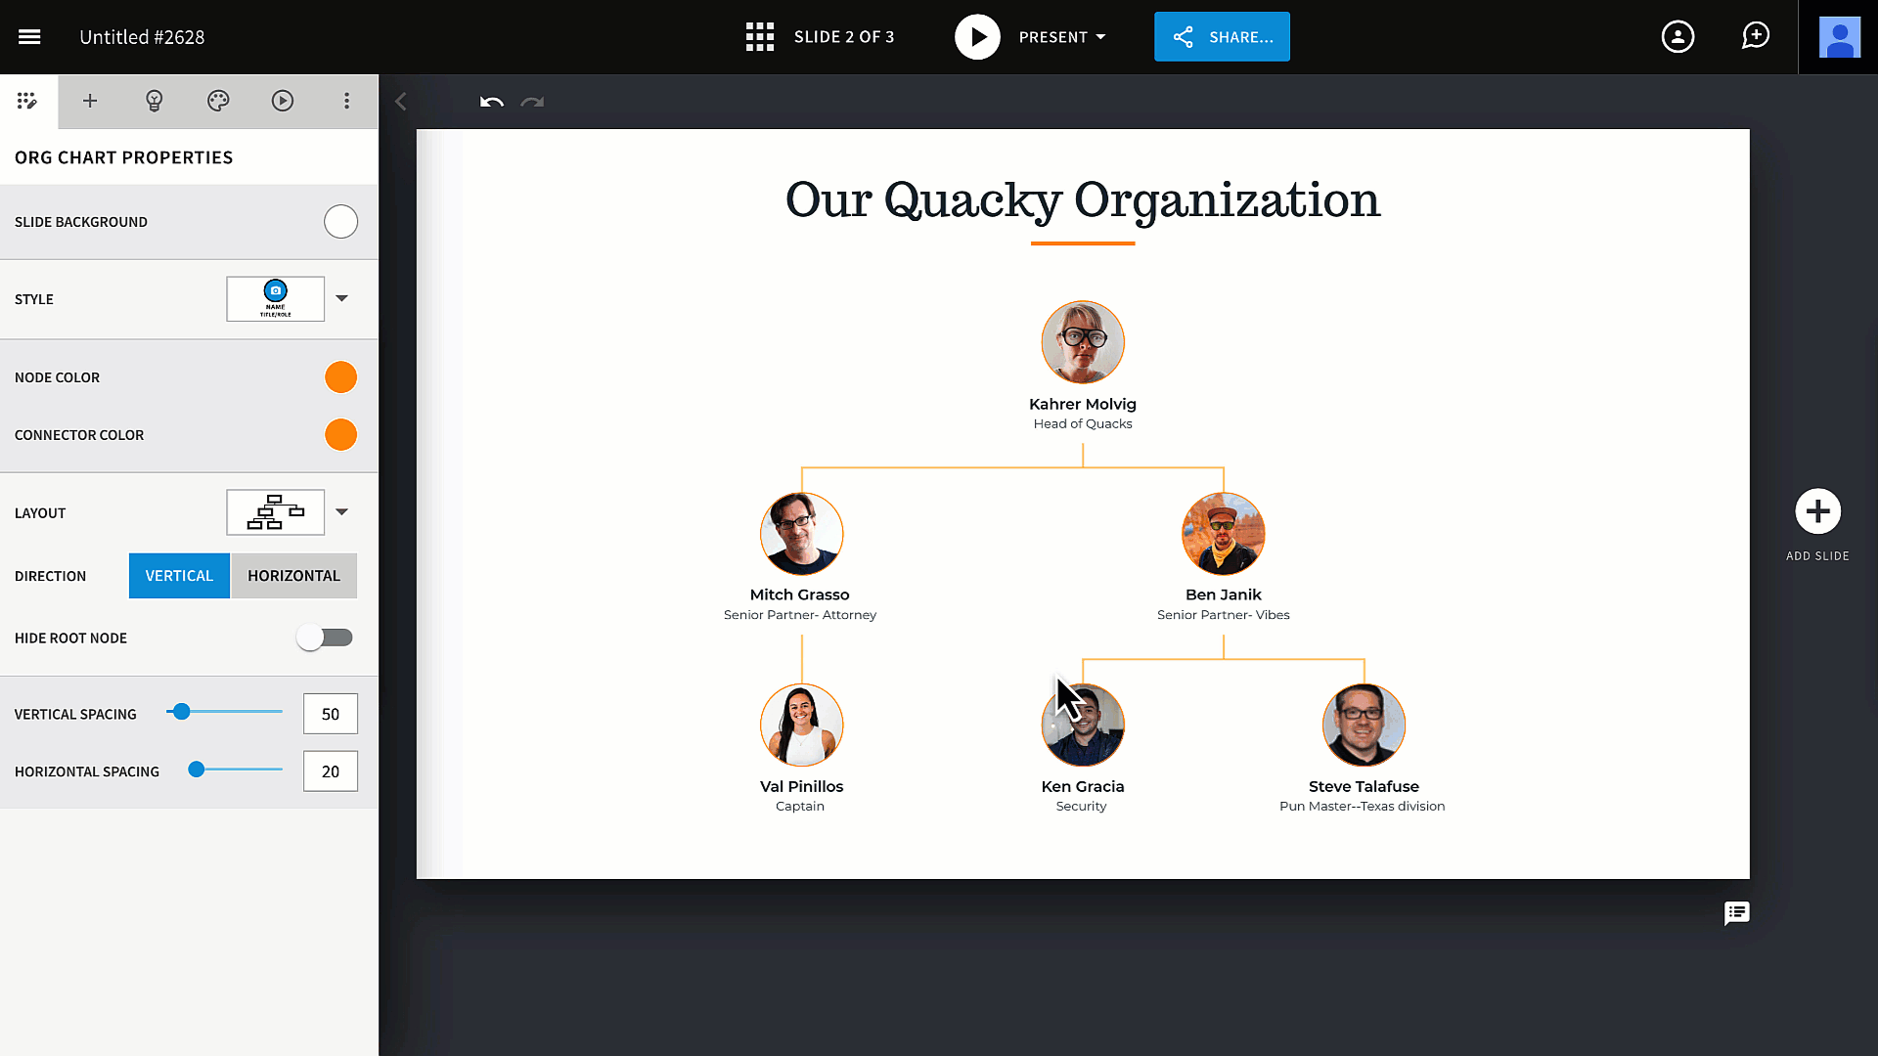
Task: Click the 'Captain' role text
Action: click(800, 807)
